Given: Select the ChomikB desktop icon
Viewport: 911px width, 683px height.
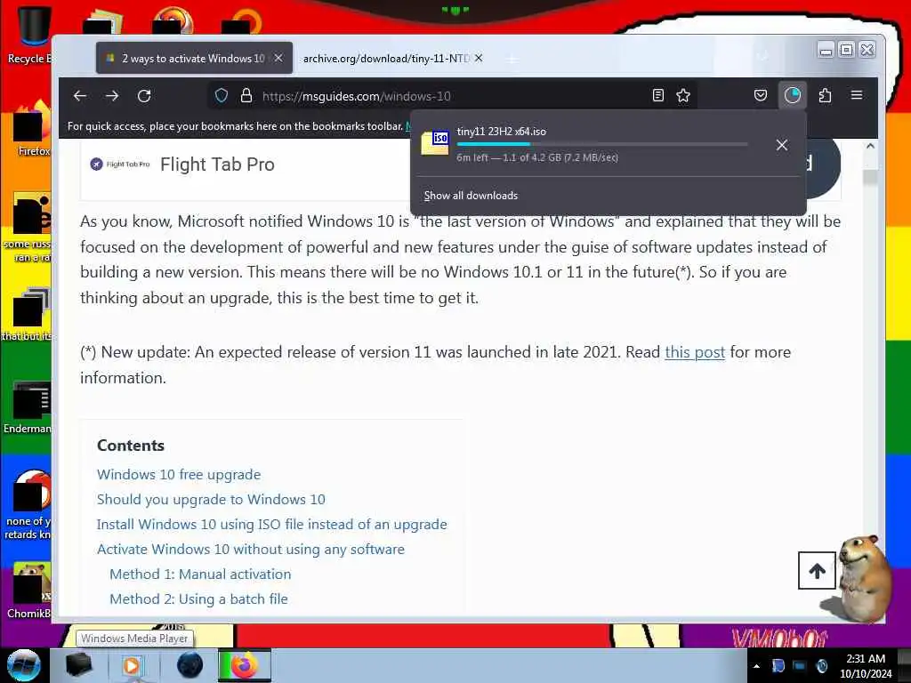Looking at the screenshot, I should [29, 591].
